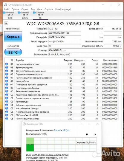Click the status circle for attribute C8
Viewport: 124px width, 161px height.
(7, 119)
